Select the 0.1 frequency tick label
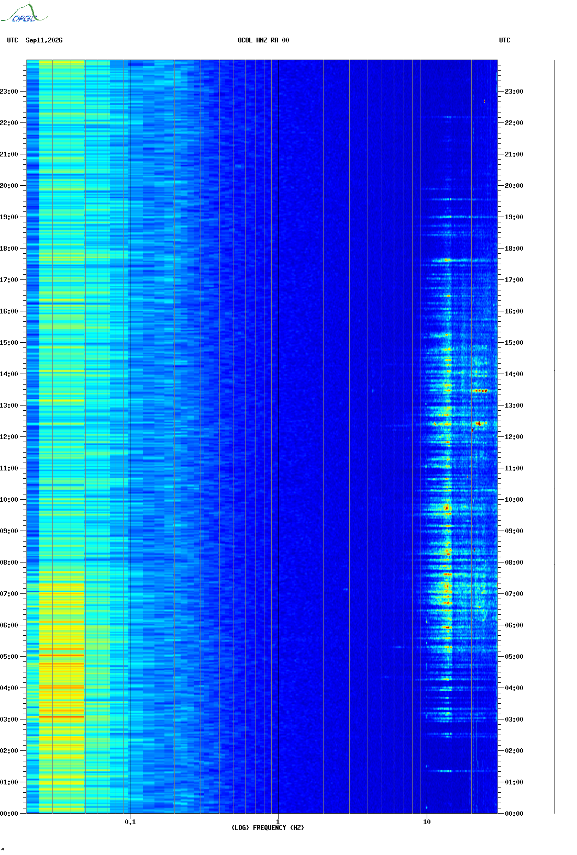The width and height of the screenshot is (577, 855). click(130, 822)
